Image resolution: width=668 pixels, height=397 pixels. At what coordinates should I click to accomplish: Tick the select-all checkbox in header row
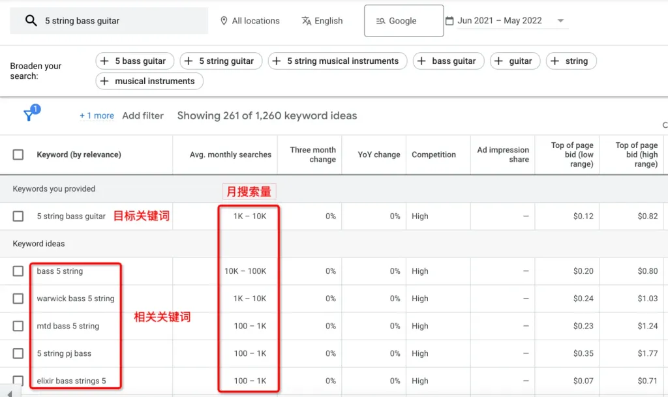tap(18, 154)
